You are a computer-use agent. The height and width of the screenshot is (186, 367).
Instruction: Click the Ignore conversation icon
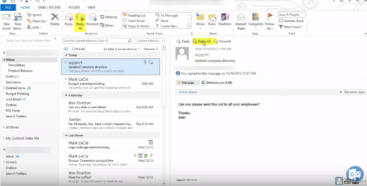[x=29, y=15]
